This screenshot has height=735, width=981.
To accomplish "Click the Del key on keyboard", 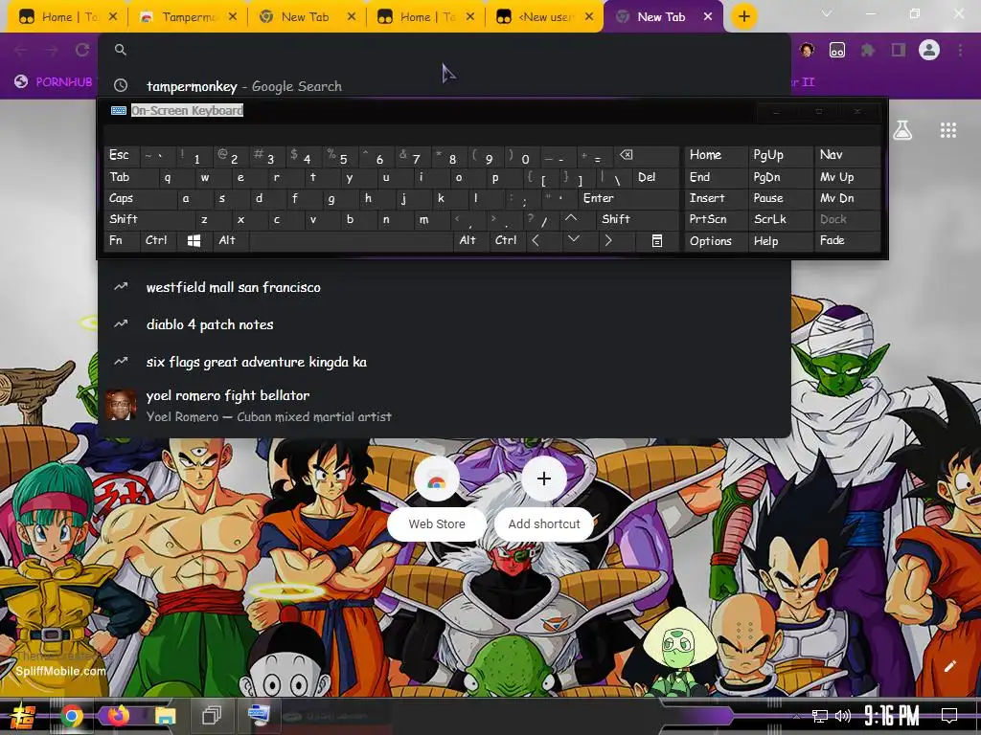I will (x=655, y=177).
